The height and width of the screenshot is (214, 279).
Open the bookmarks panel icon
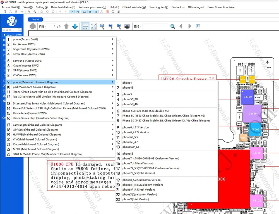(x=198, y=26)
